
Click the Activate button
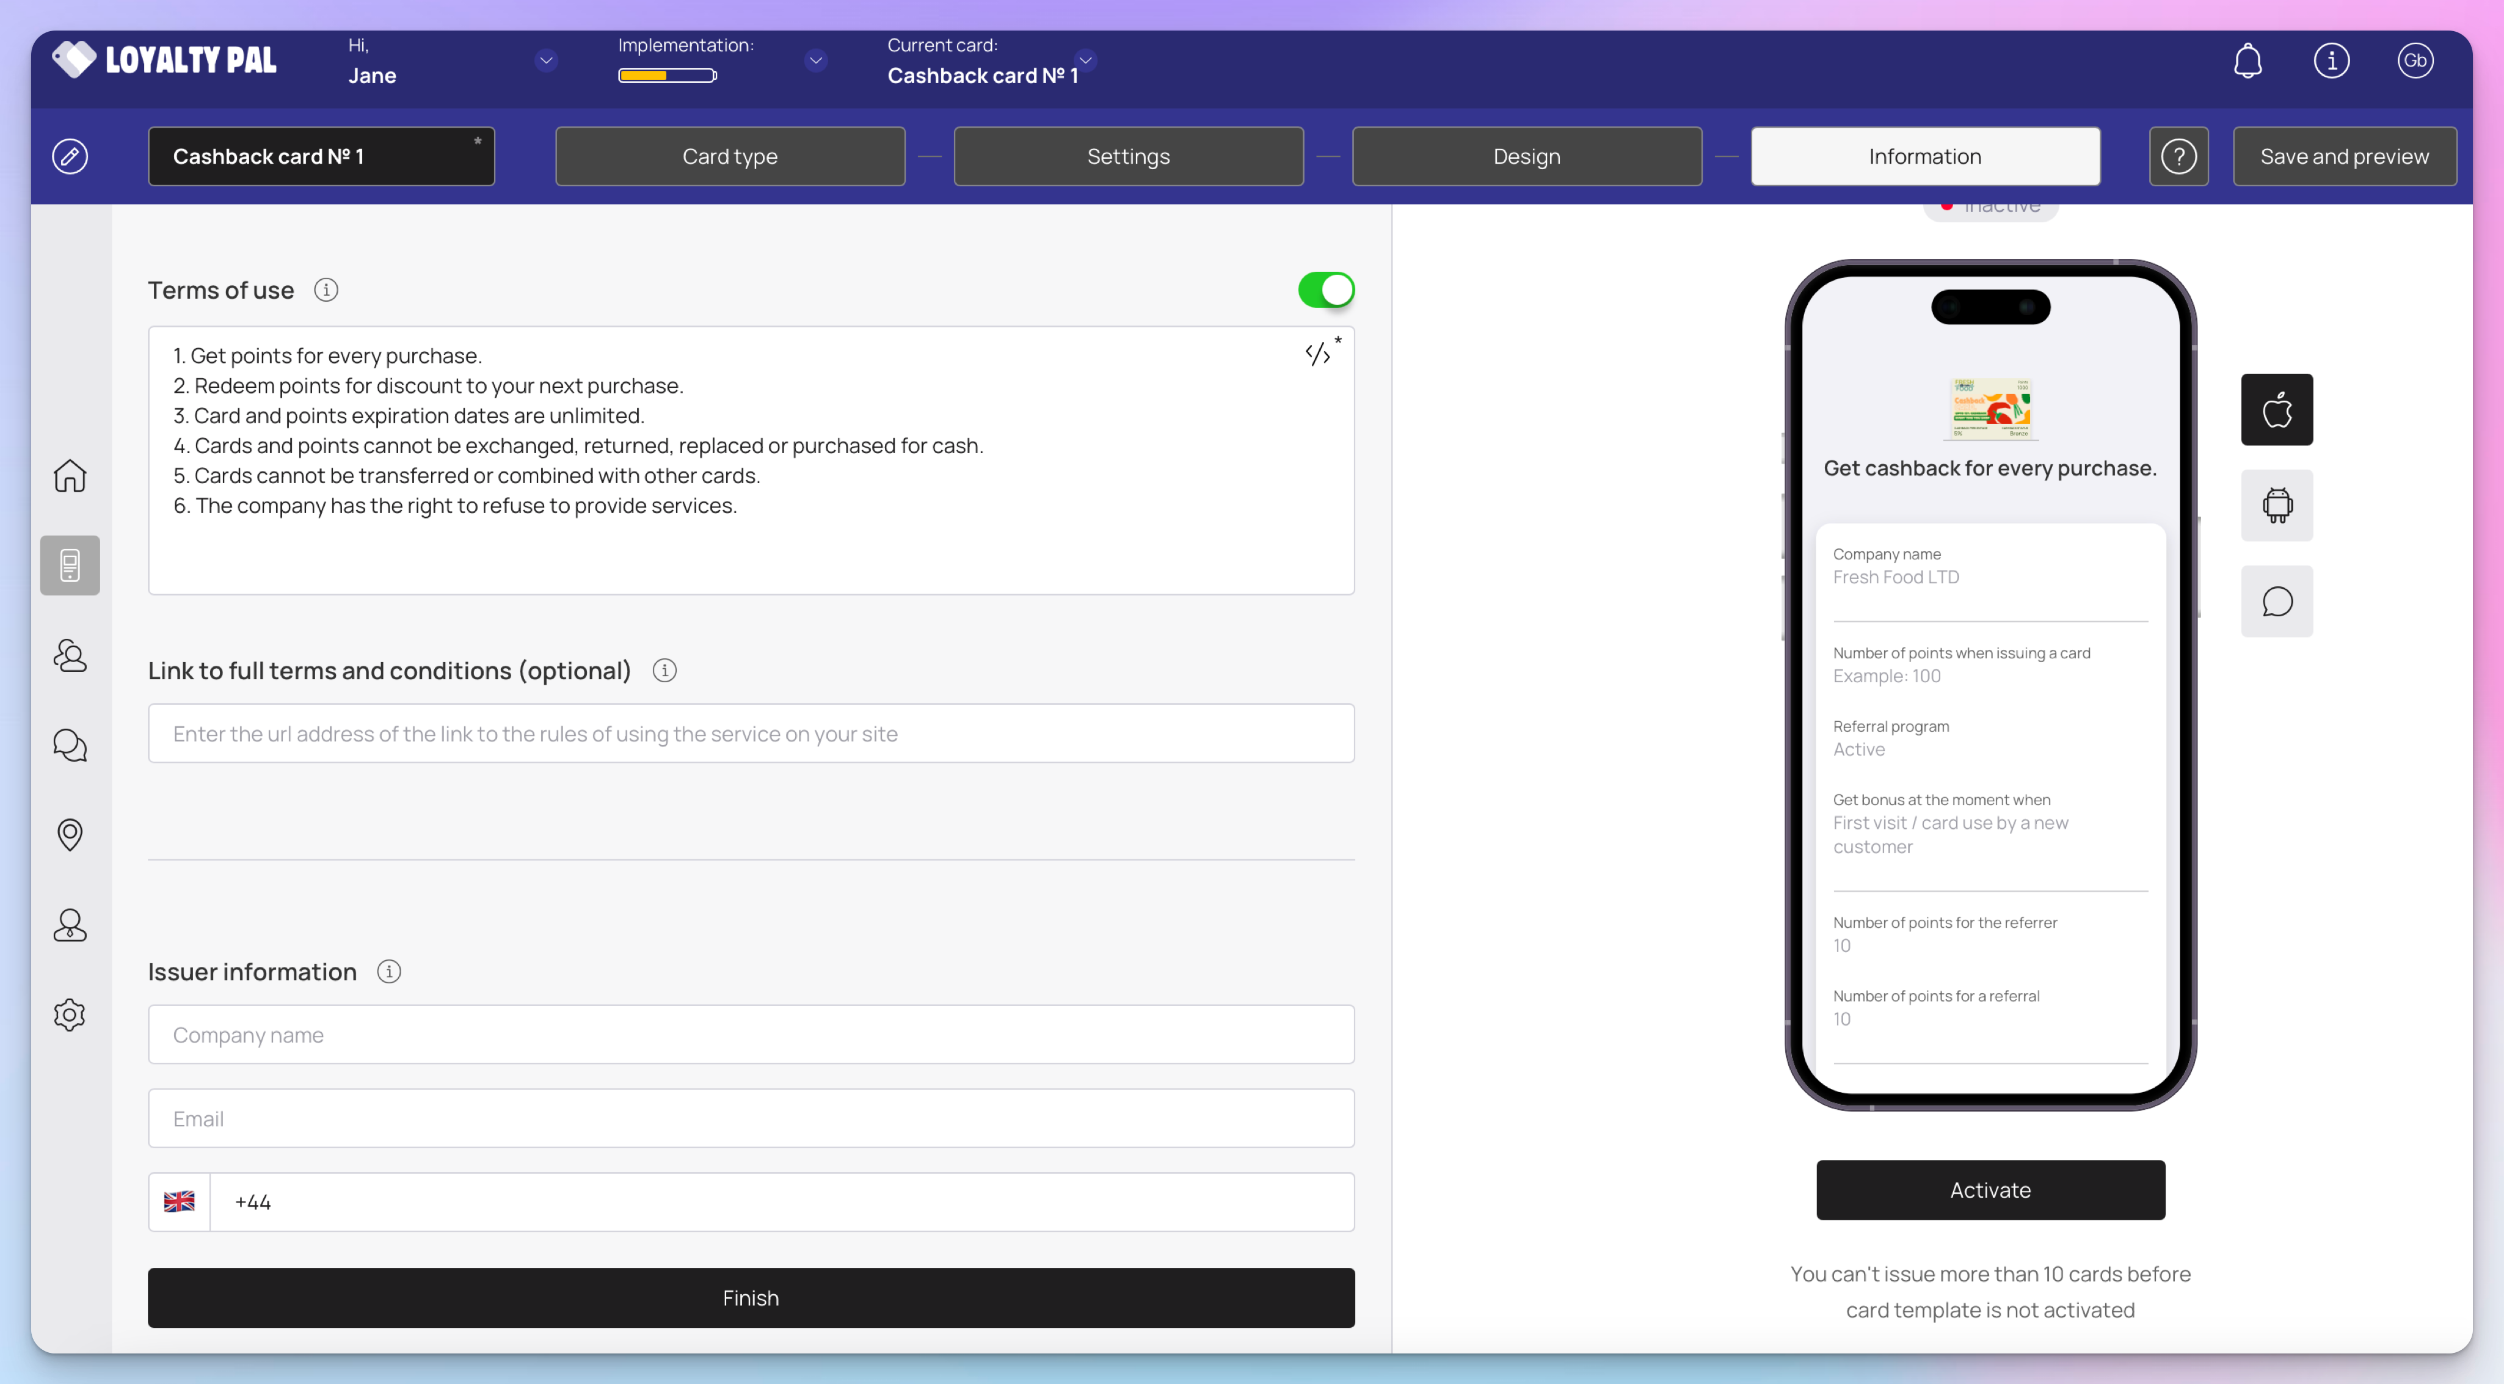(1990, 1190)
